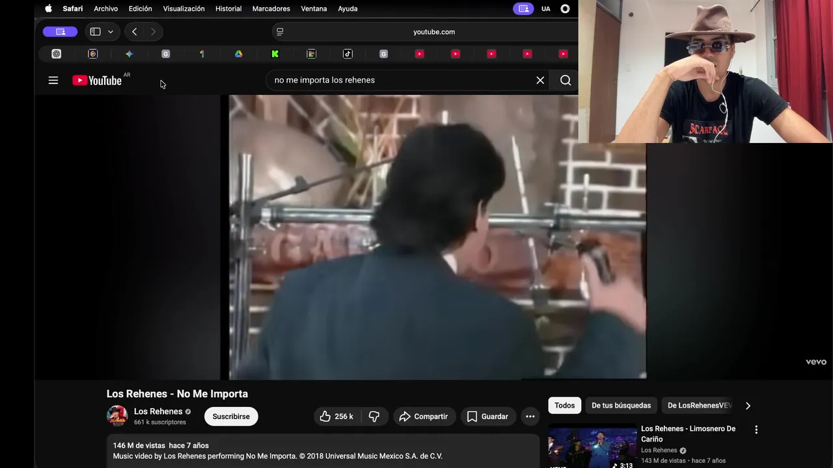Switch to the Gemini sparkle tab
Image resolution: width=833 pixels, height=468 pixels.
(129, 54)
